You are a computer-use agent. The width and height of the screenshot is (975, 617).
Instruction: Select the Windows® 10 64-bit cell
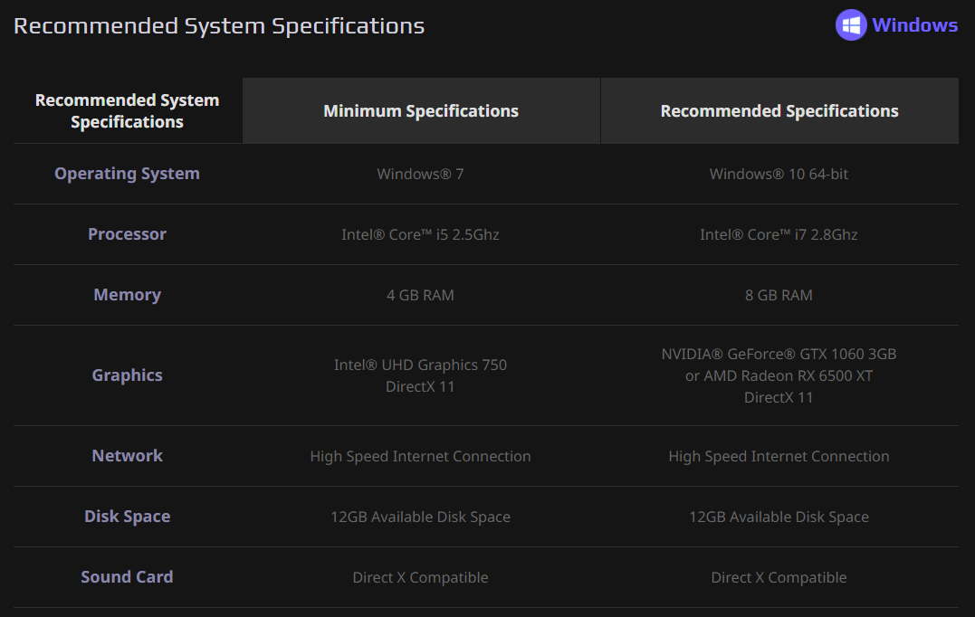(779, 174)
